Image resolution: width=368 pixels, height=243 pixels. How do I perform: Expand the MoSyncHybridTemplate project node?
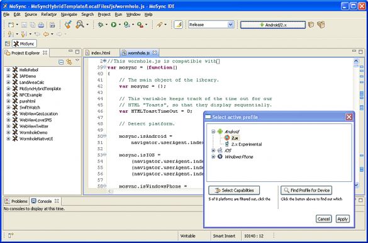pyautogui.click(x=8, y=89)
